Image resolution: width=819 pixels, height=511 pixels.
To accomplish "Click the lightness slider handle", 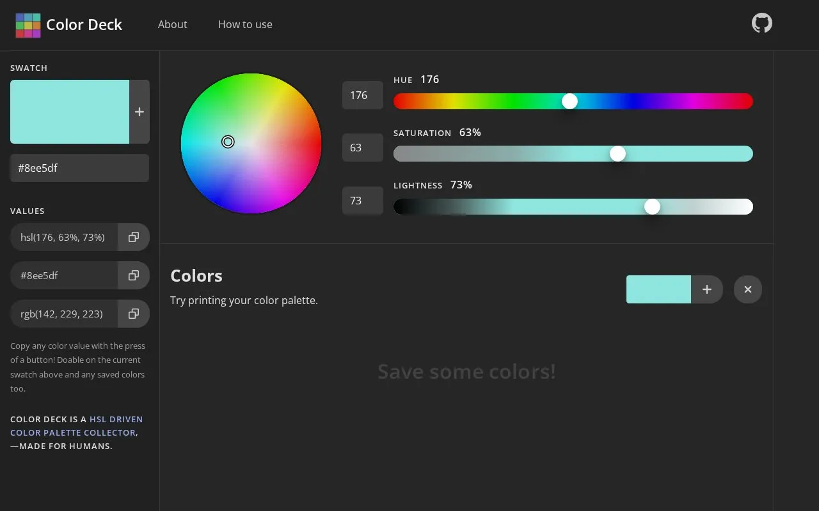I will [x=652, y=206].
